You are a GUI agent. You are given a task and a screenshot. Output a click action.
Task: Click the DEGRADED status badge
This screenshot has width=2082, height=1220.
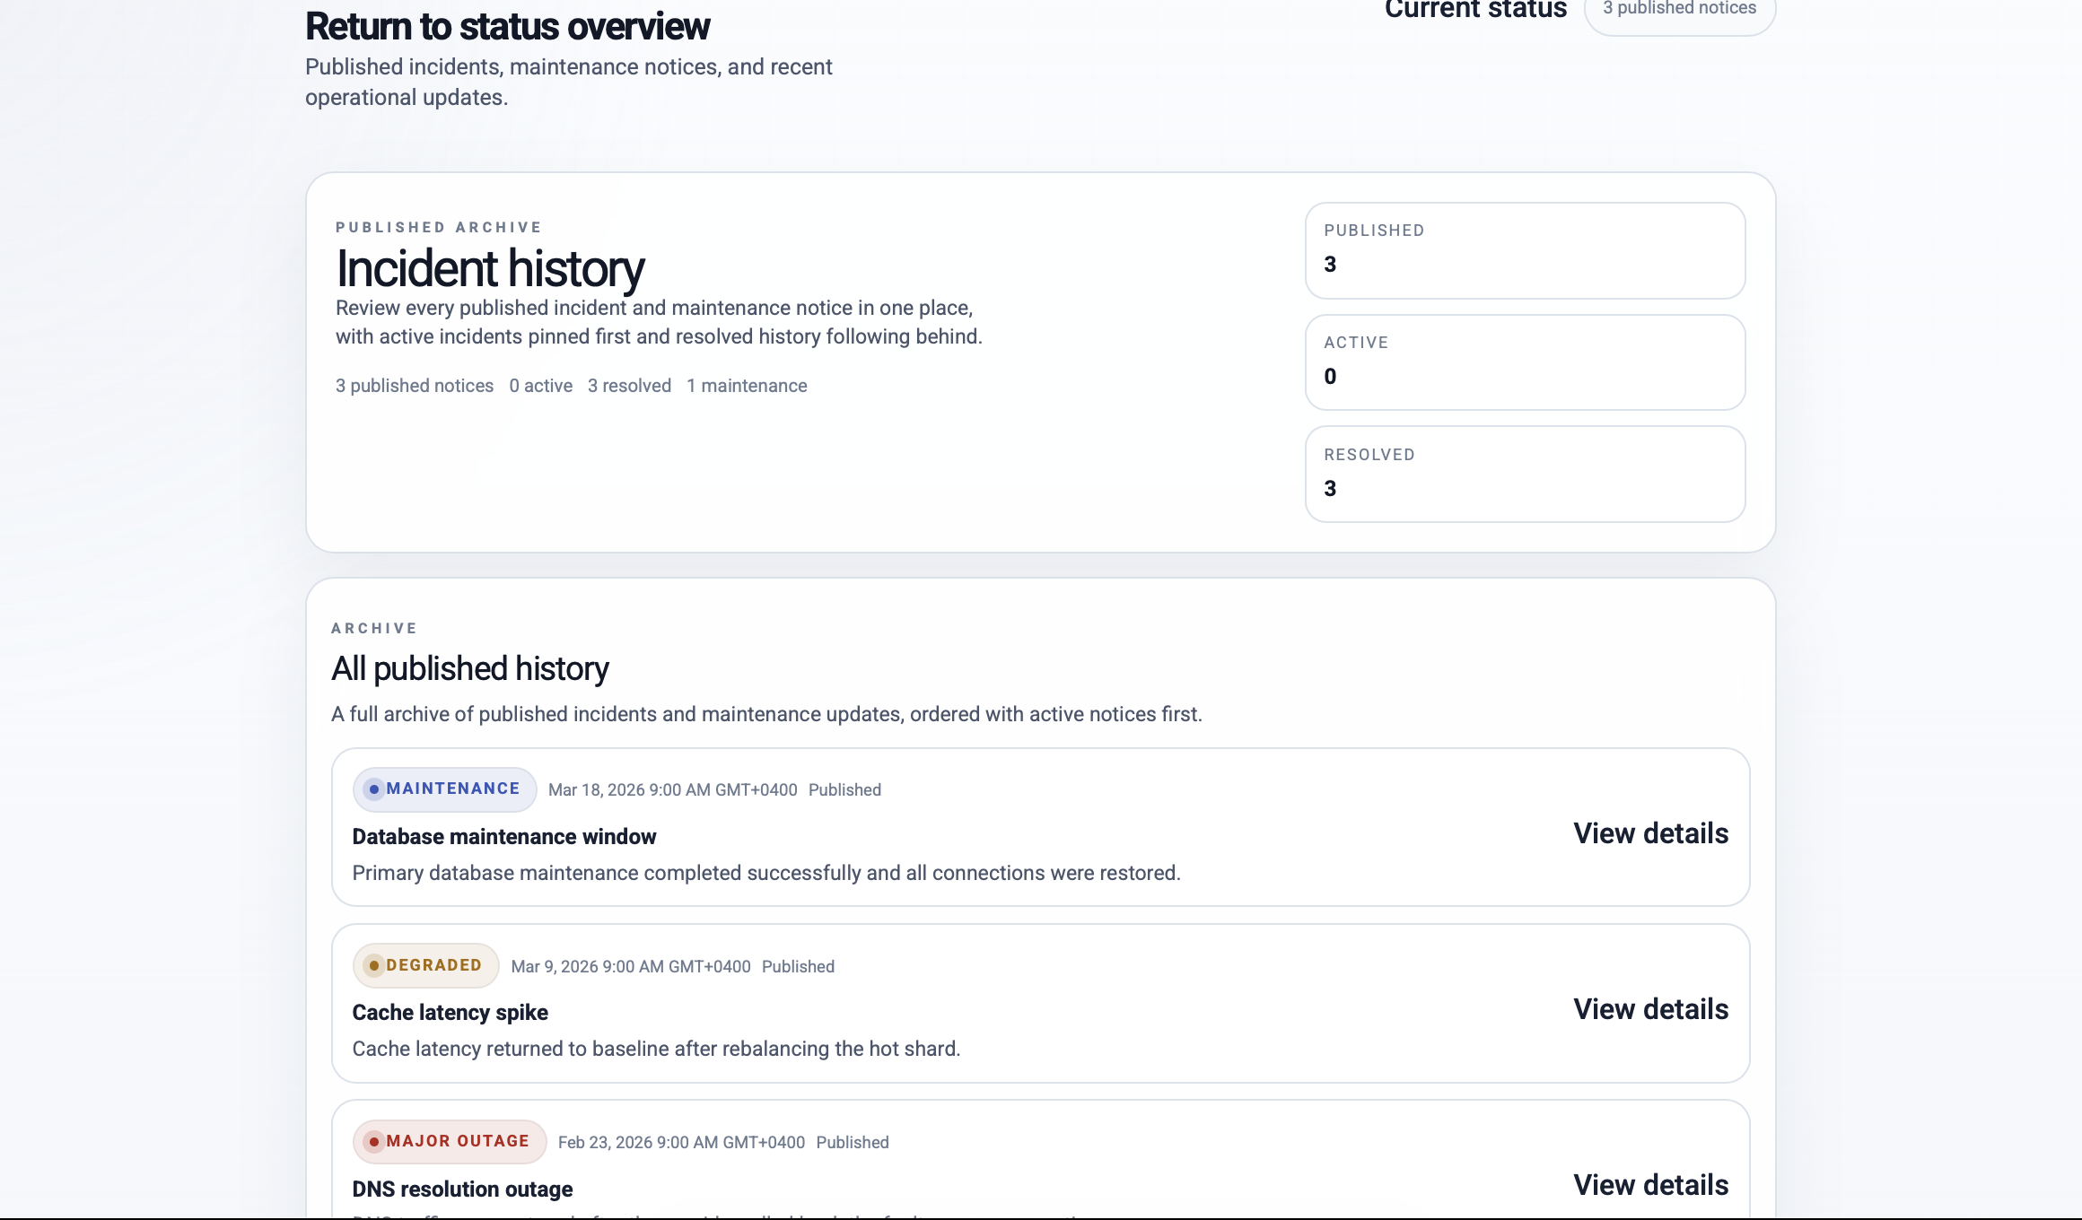click(x=425, y=965)
